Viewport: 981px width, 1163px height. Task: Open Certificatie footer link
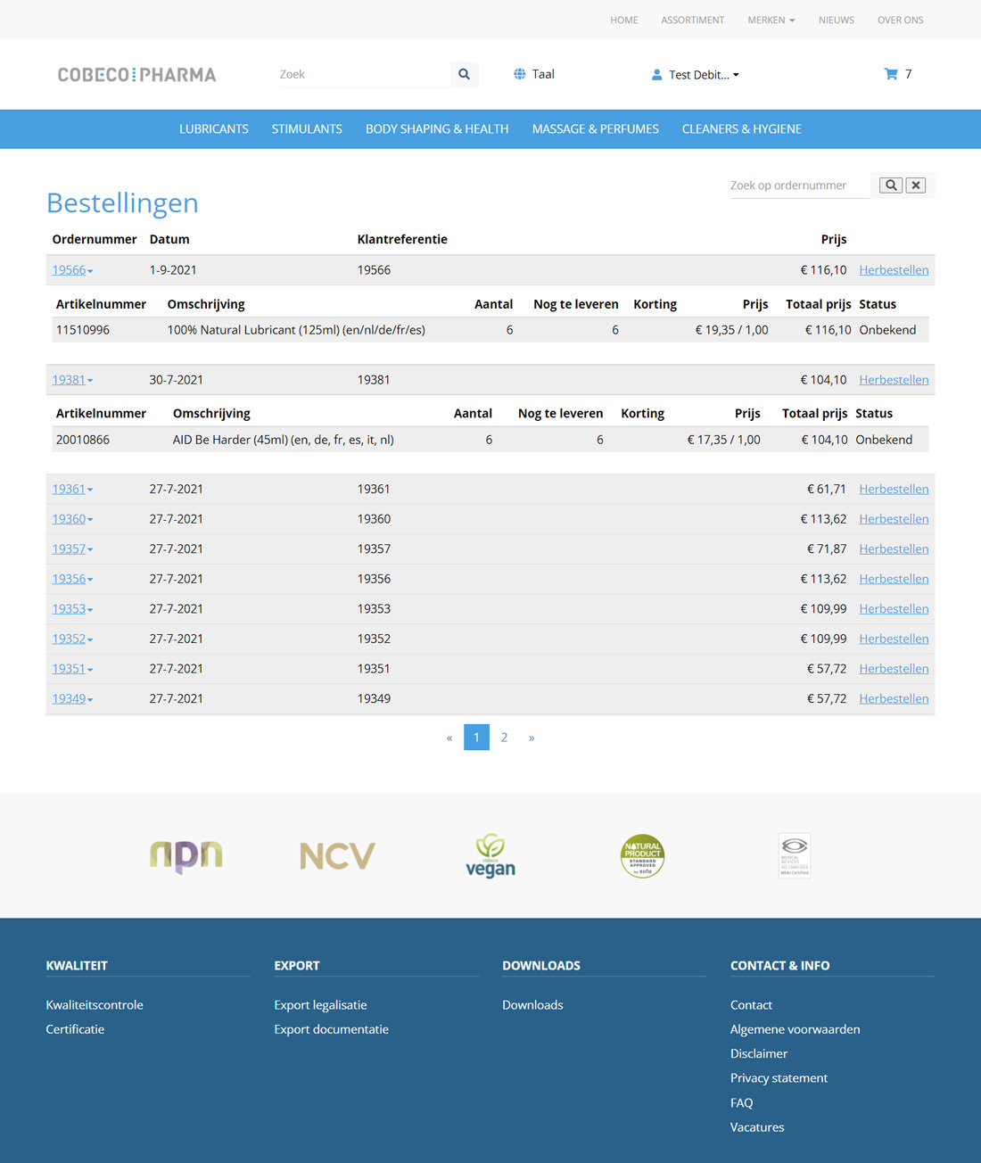coord(75,1029)
